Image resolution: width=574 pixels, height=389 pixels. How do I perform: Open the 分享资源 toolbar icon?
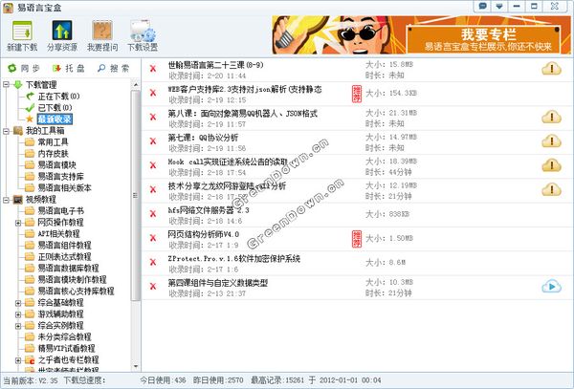[62, 35]
